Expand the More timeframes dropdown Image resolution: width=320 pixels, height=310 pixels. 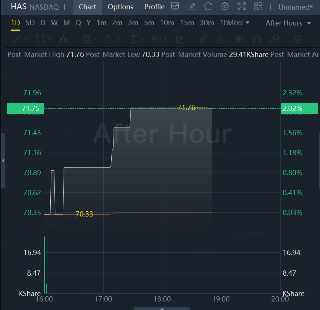pos(239,23)
